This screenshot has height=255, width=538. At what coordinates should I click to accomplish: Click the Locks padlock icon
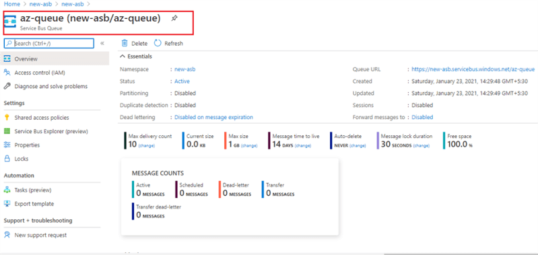point(7,159)
